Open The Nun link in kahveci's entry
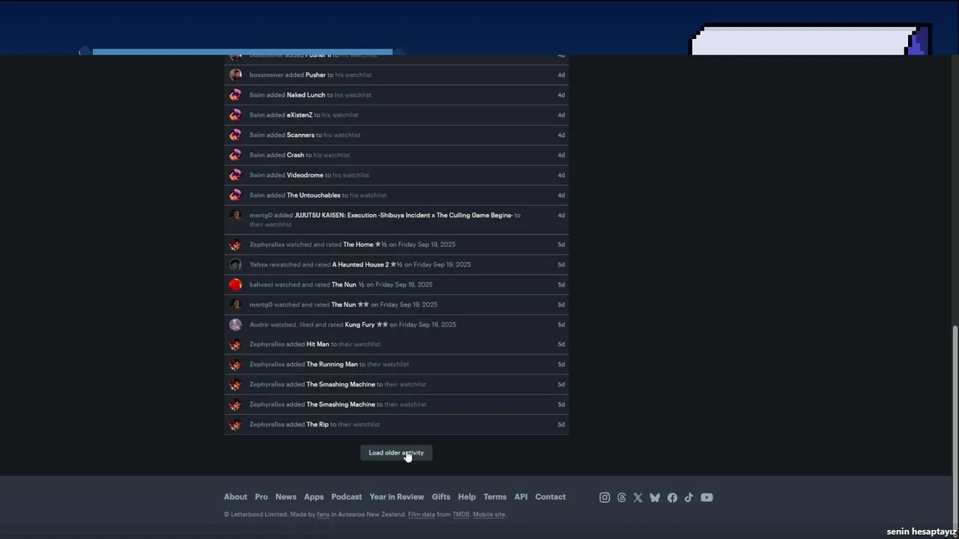The height and width of the screenshot is (539, 959). [344, 284]
